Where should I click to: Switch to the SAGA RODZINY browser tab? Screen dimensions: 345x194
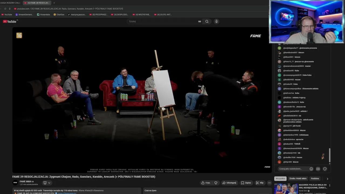pos(10,3)
